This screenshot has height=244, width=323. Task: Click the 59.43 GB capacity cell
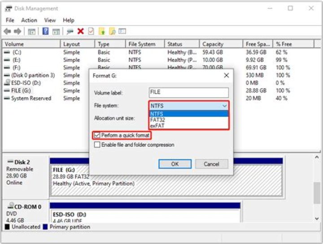(x=213, y=52)
